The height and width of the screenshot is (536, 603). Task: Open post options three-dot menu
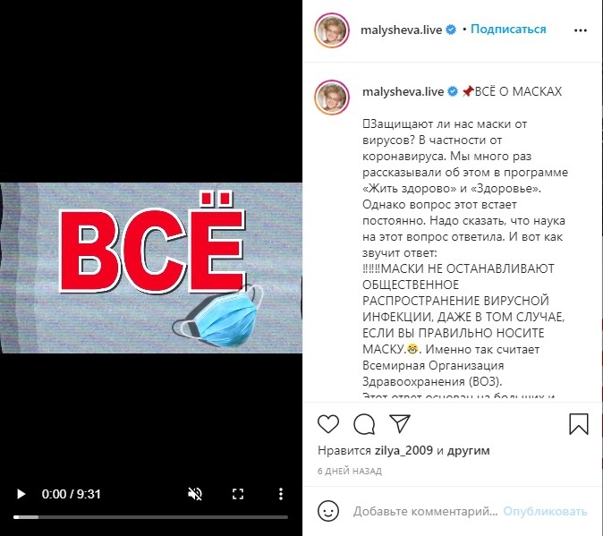[581, 30]
